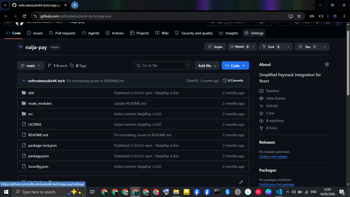
Task: Open the 6 Commits history
Action: pos(233,81)
